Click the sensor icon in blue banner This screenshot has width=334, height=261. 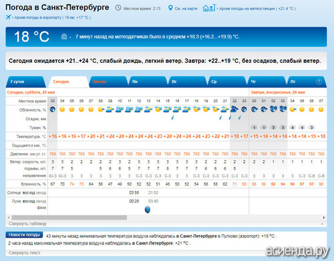(x=64, y=36)
